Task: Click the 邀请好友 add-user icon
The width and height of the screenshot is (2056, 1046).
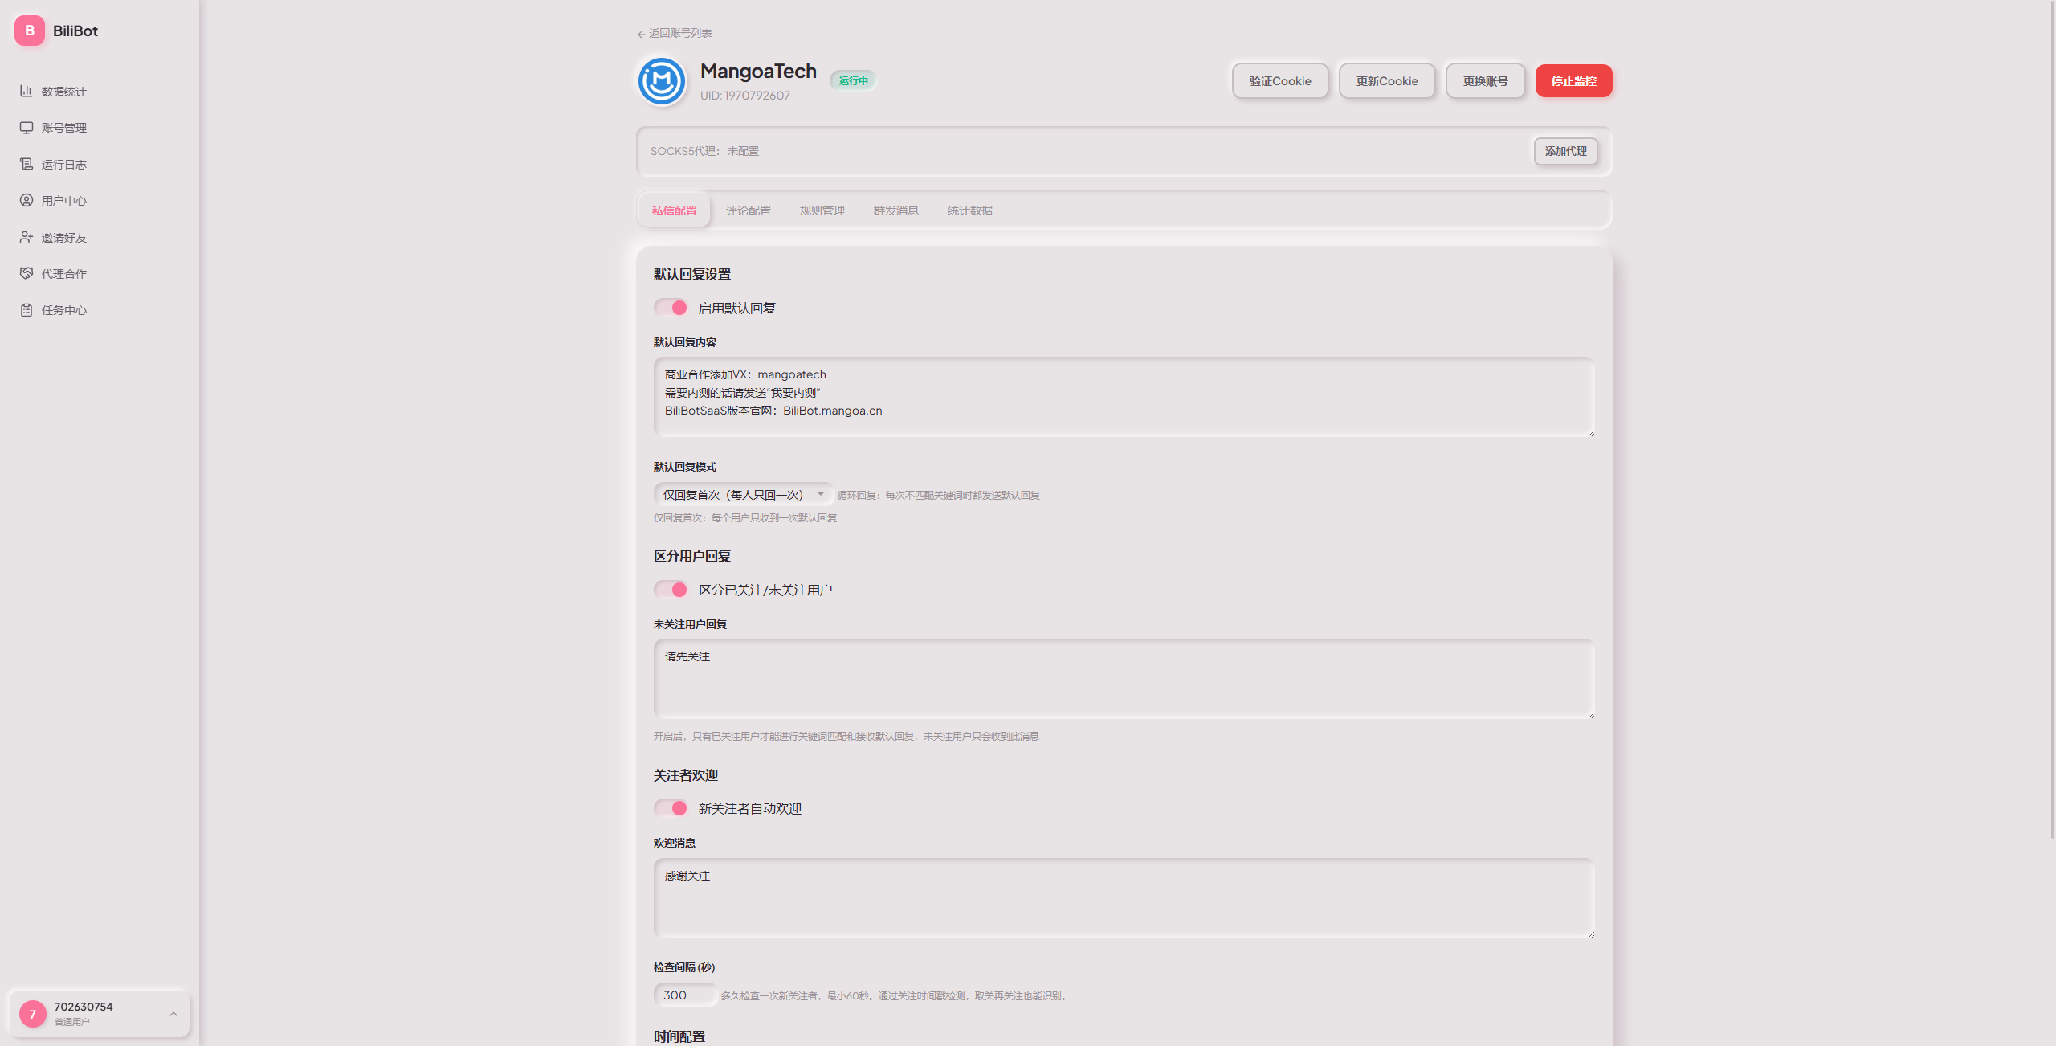Action: click(27, 237)
